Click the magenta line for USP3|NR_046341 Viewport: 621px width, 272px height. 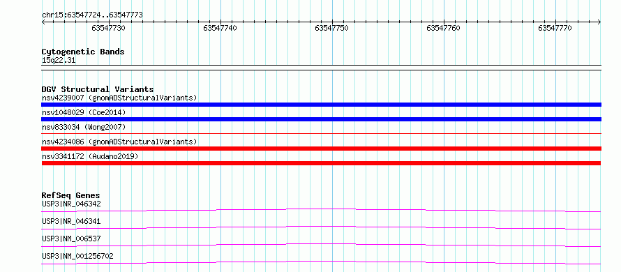click(x=321, y=227)
